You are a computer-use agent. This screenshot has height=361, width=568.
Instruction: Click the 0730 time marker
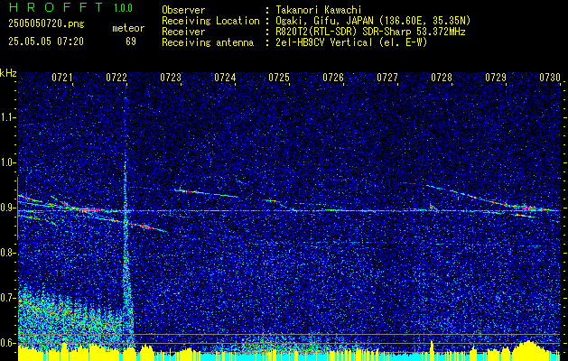pos(550,78)
